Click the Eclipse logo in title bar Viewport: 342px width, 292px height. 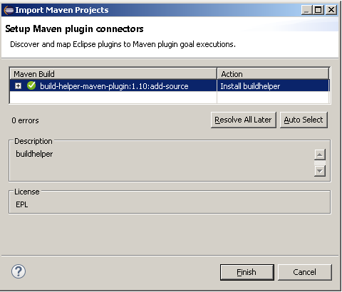(9, 10)
